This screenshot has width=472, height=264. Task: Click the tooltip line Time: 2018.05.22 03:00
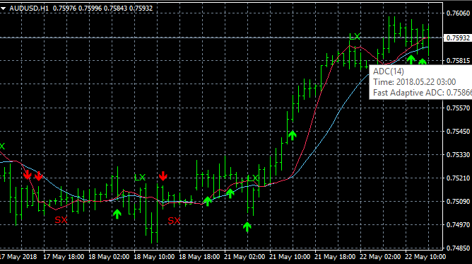click(x=415, y=82)
